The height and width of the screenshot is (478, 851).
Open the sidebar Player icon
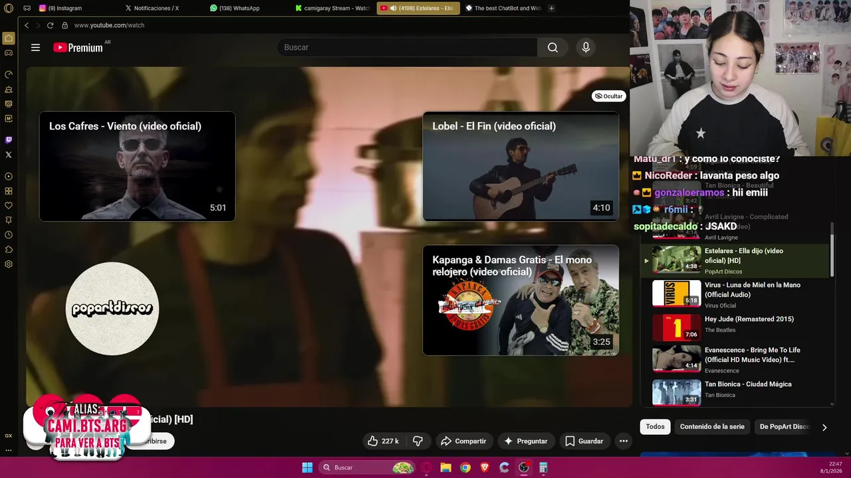click(x=9, y=177)
